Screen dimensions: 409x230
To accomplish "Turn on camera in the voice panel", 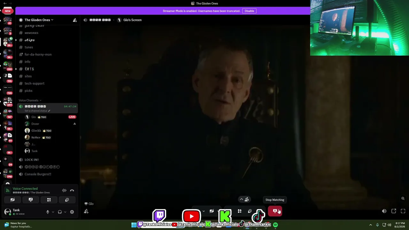I will click(x=12, y=200).
